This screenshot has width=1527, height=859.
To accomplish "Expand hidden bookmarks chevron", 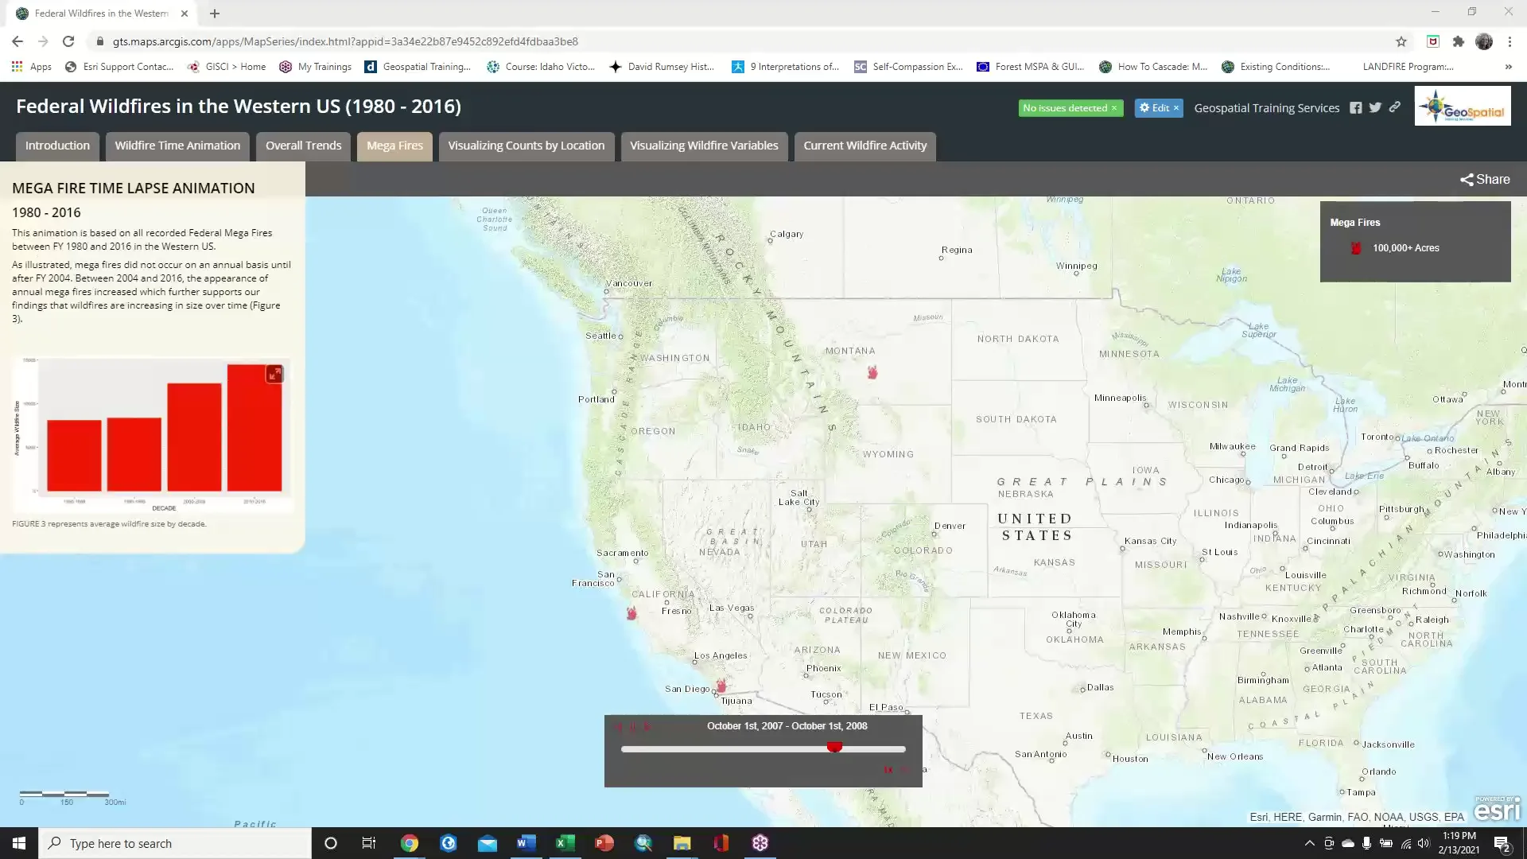I will pyautogui.click(x=1509, y=67).
